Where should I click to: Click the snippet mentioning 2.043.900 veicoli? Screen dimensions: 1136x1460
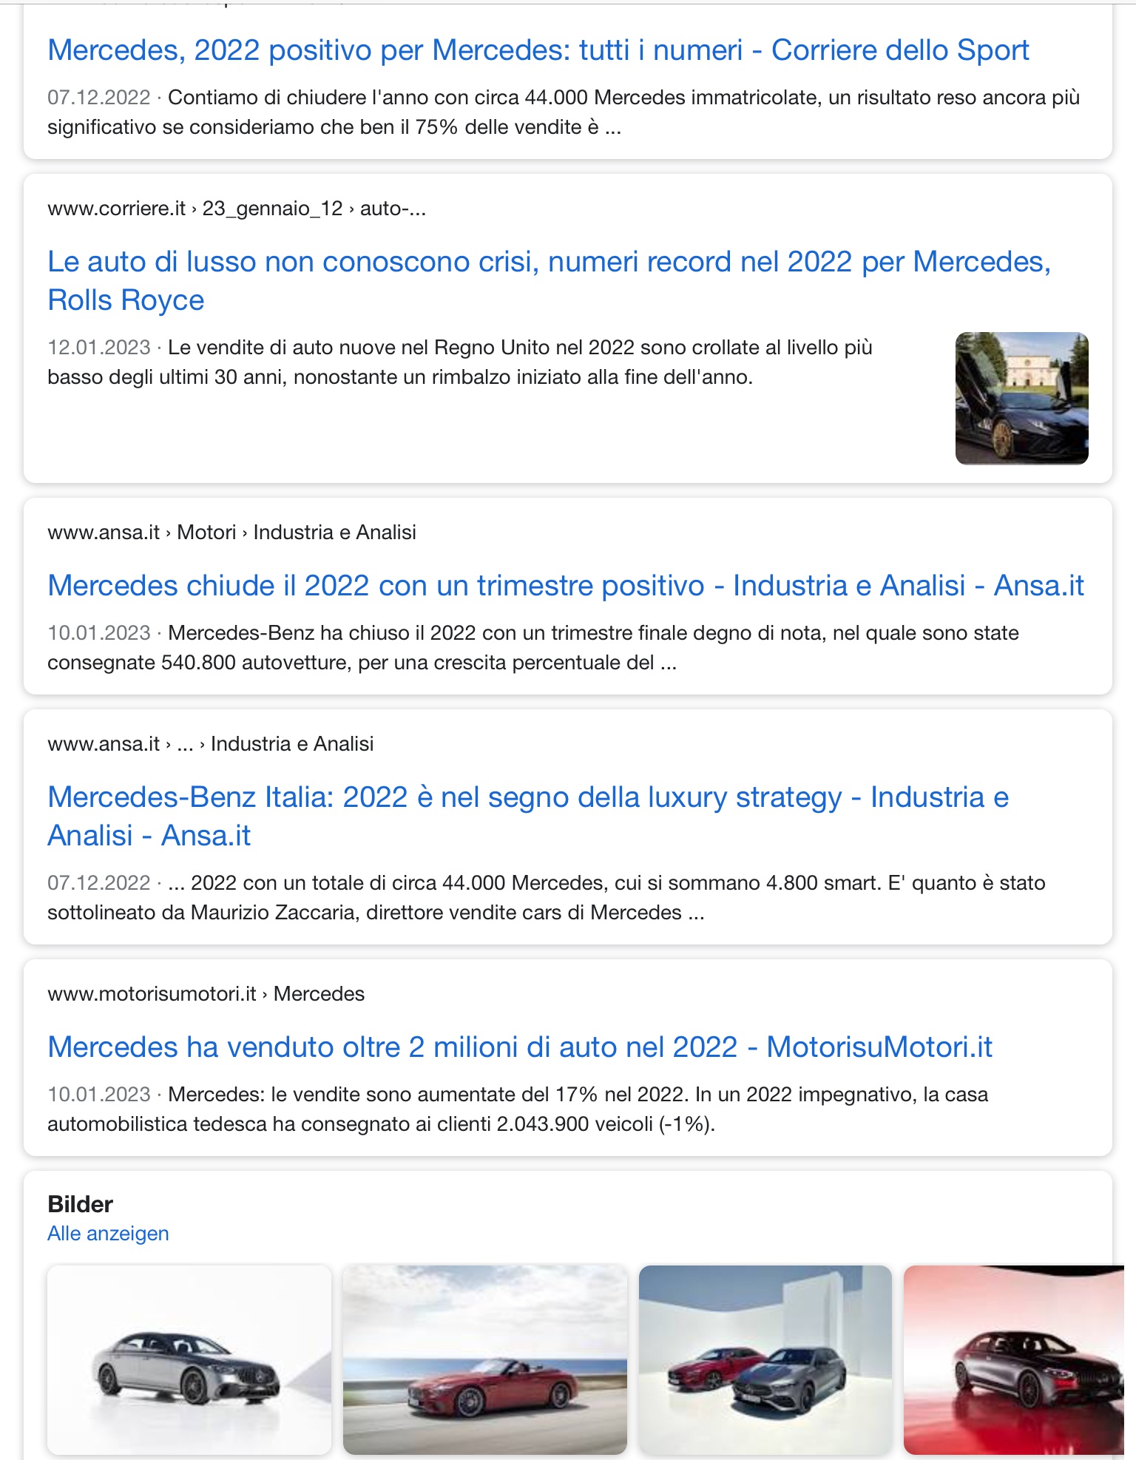(x=518, y=1109)
